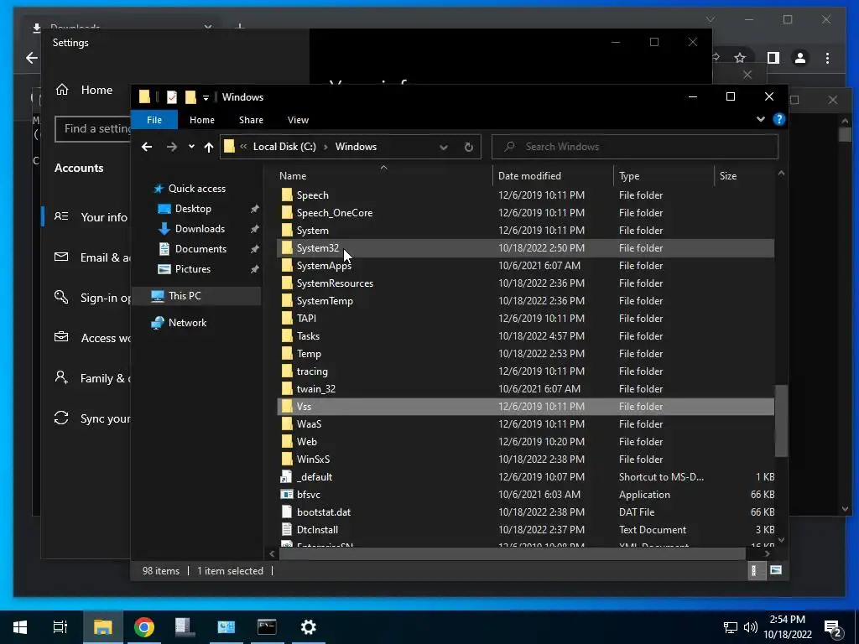Open notification center in system tray
This screenshot has height=644, width=859.
pyautogui.click(x=833, y=627)
